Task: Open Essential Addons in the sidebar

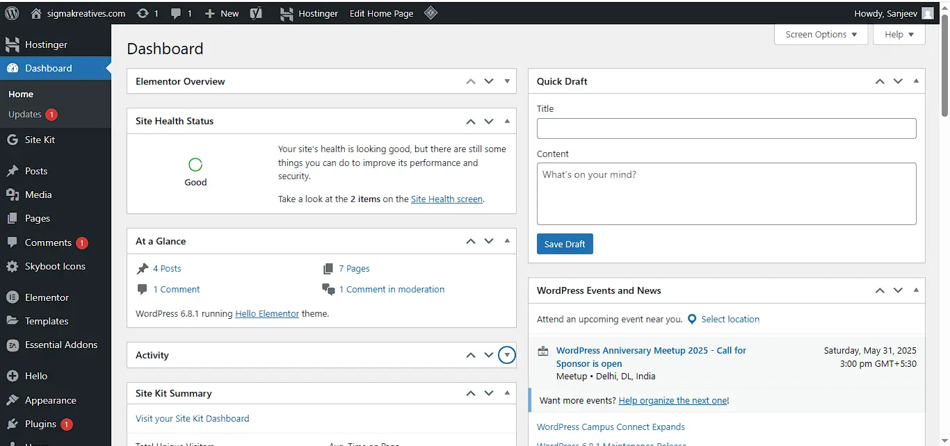Action: (x=56, y=345)
